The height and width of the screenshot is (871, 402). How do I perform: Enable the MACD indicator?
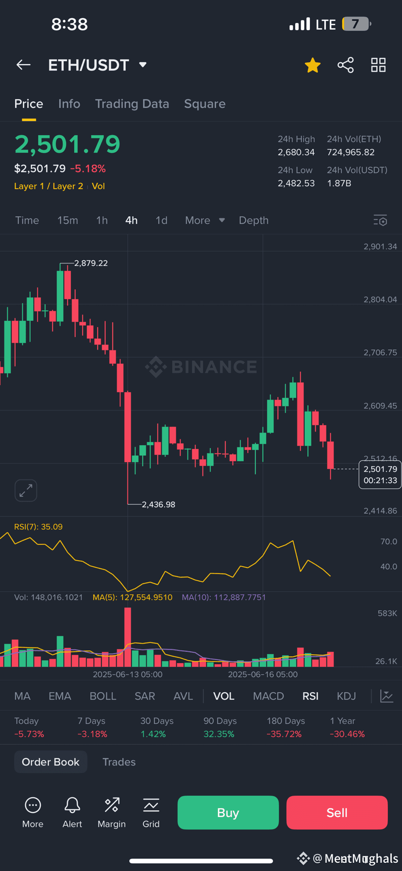click(x=268, y=696)
